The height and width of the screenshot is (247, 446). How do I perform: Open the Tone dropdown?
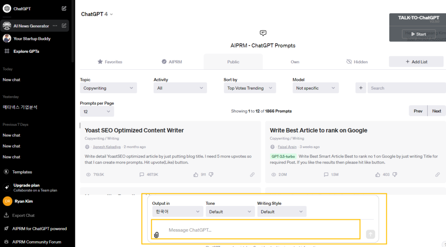(230, 211)
